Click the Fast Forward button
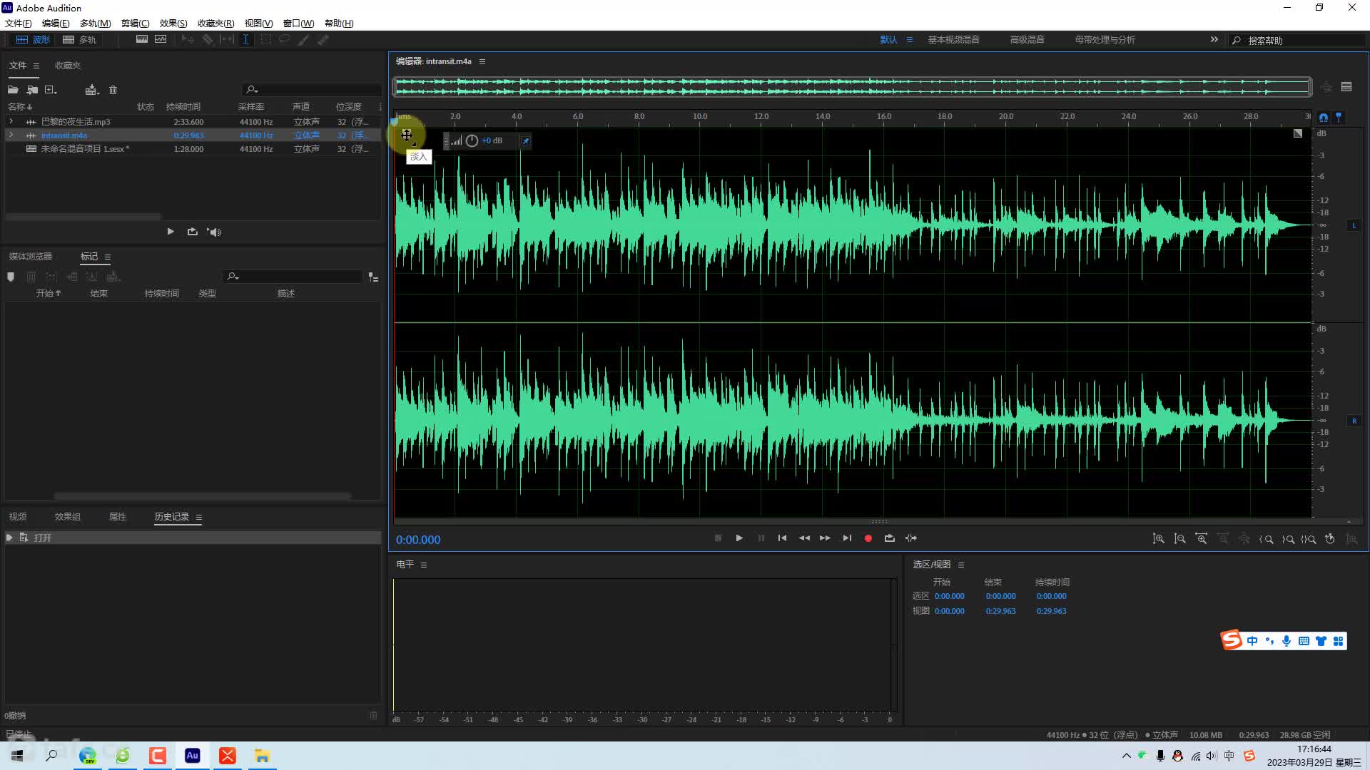The width and height of the screenshot is (1370, 770). coord(825,538)
